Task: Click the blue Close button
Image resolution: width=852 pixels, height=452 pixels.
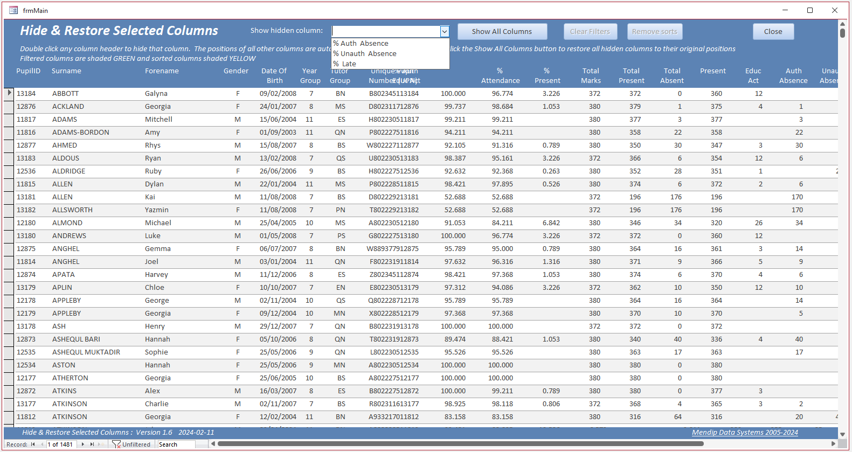Action: (x=773, y=31)
